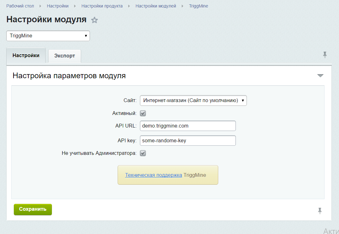The image size is (339, 234).
Task: Click the TriggMine breadcrumb item
Action: point(198,6)
